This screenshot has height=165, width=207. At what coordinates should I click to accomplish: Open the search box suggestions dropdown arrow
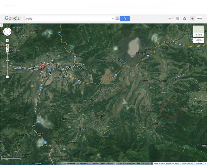pos(113,19)
